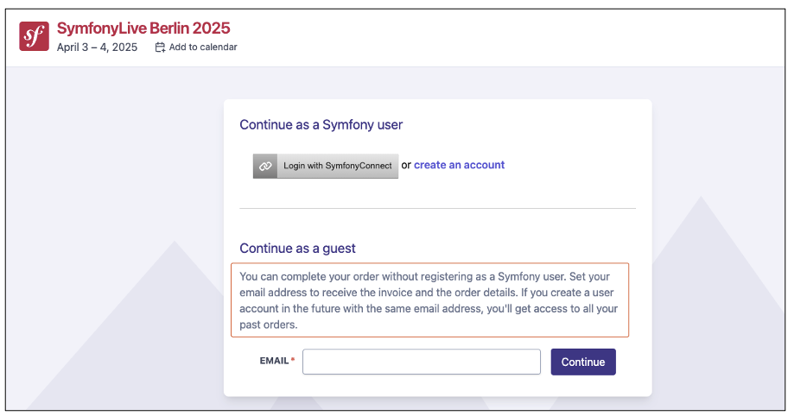Click the Symfony logo icon
The width and height of the screenshot is (788, 416).
pos(35,36)
